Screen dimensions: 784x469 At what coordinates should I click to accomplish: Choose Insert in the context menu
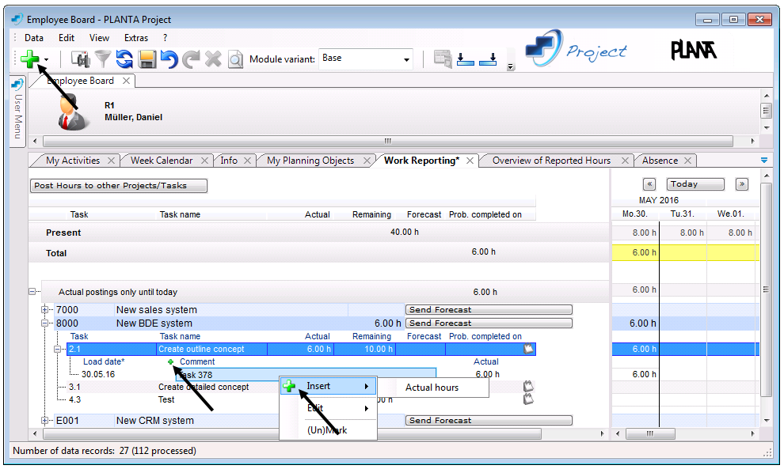328,386
